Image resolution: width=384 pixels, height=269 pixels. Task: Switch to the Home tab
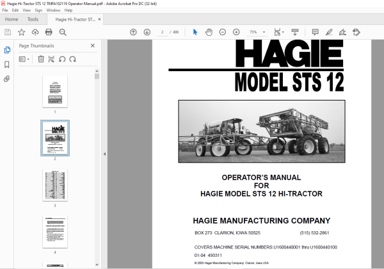point(12,19)
